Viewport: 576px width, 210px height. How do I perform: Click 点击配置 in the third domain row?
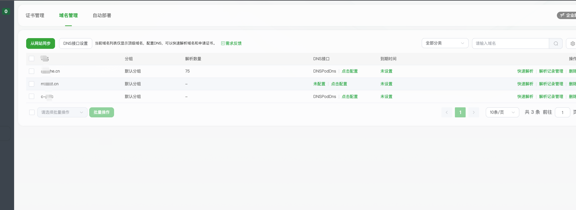350,97
